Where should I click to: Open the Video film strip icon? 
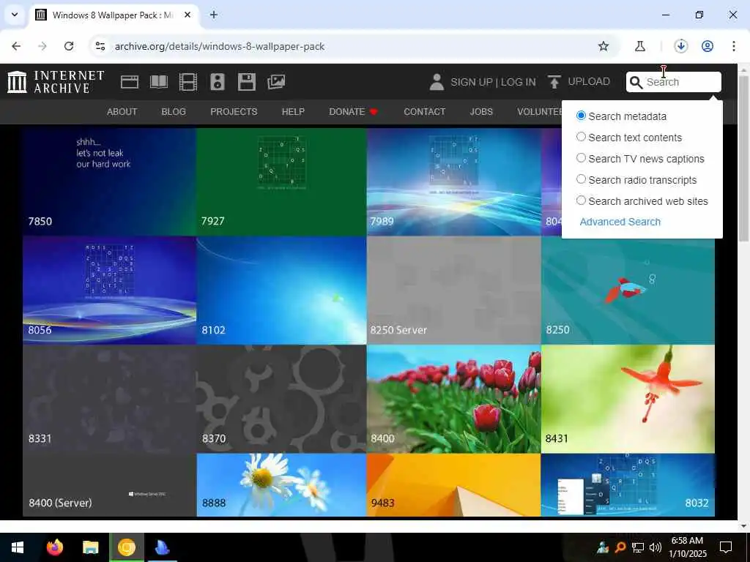tap(188, 82)
